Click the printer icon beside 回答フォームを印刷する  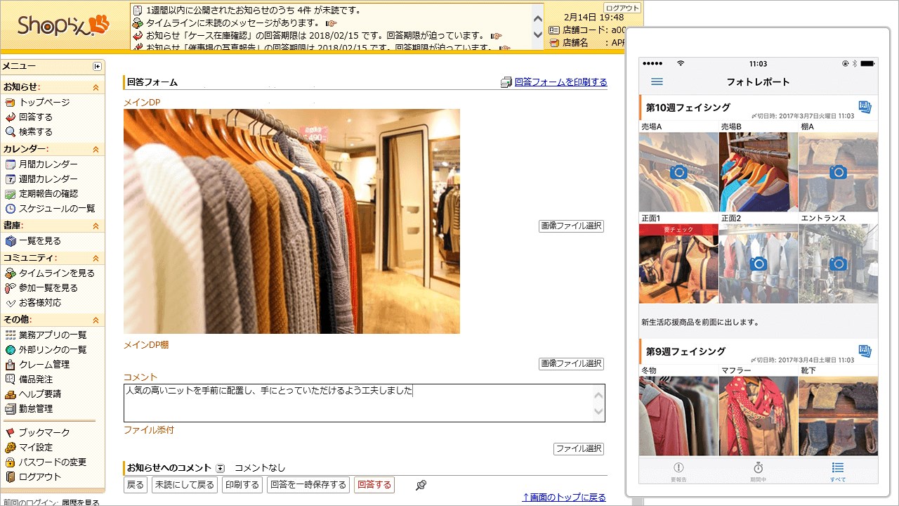pyautogui.click(x=506, y=82)
